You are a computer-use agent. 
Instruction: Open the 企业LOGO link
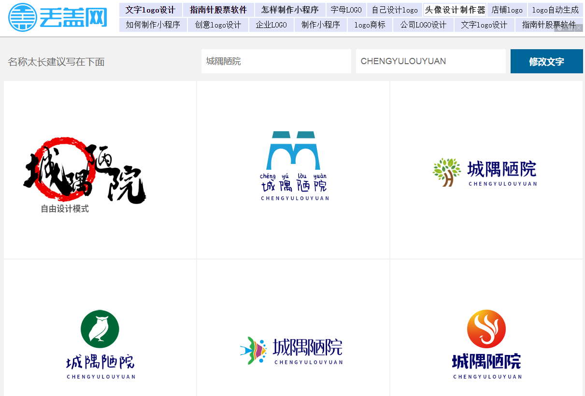pos(271,25)
